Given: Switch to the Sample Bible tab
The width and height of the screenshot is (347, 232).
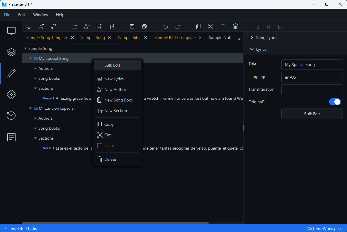Looking at the screenshot, I should pyautogui.click(x=130, y=38).
